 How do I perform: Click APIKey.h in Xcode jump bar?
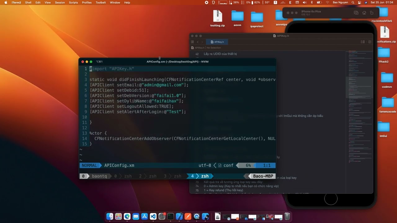pyautogui.click(x=198, y=48)
